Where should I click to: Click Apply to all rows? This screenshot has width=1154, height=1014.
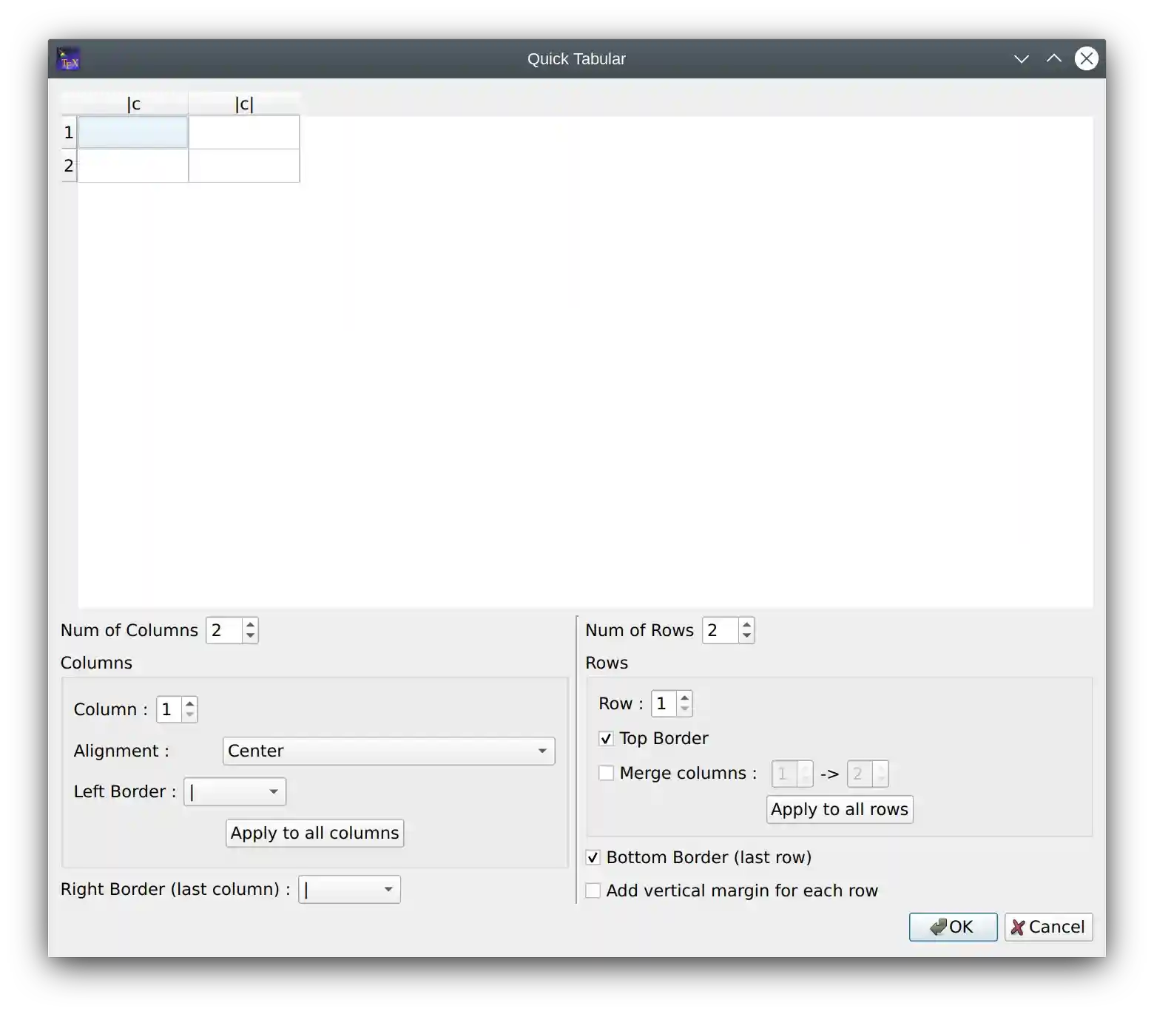point(839,809)
